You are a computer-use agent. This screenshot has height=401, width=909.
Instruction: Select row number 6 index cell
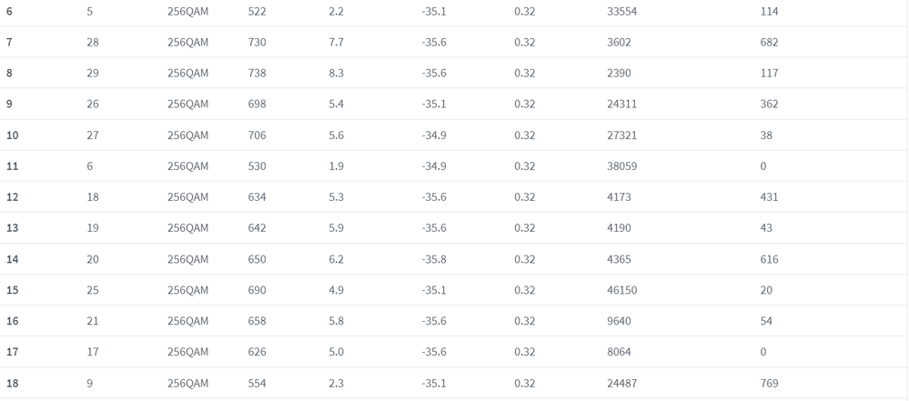tap(9, 11)
